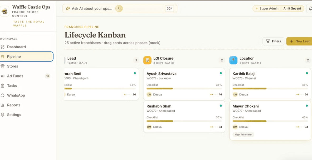Open the Tasks sidebar item
Image resolution: width=312 pixels, height=160 pixels.
point(27,86)
